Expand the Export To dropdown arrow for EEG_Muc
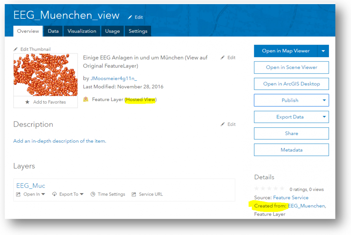Screen dimensions: 351x235 (x=82, y=194)
